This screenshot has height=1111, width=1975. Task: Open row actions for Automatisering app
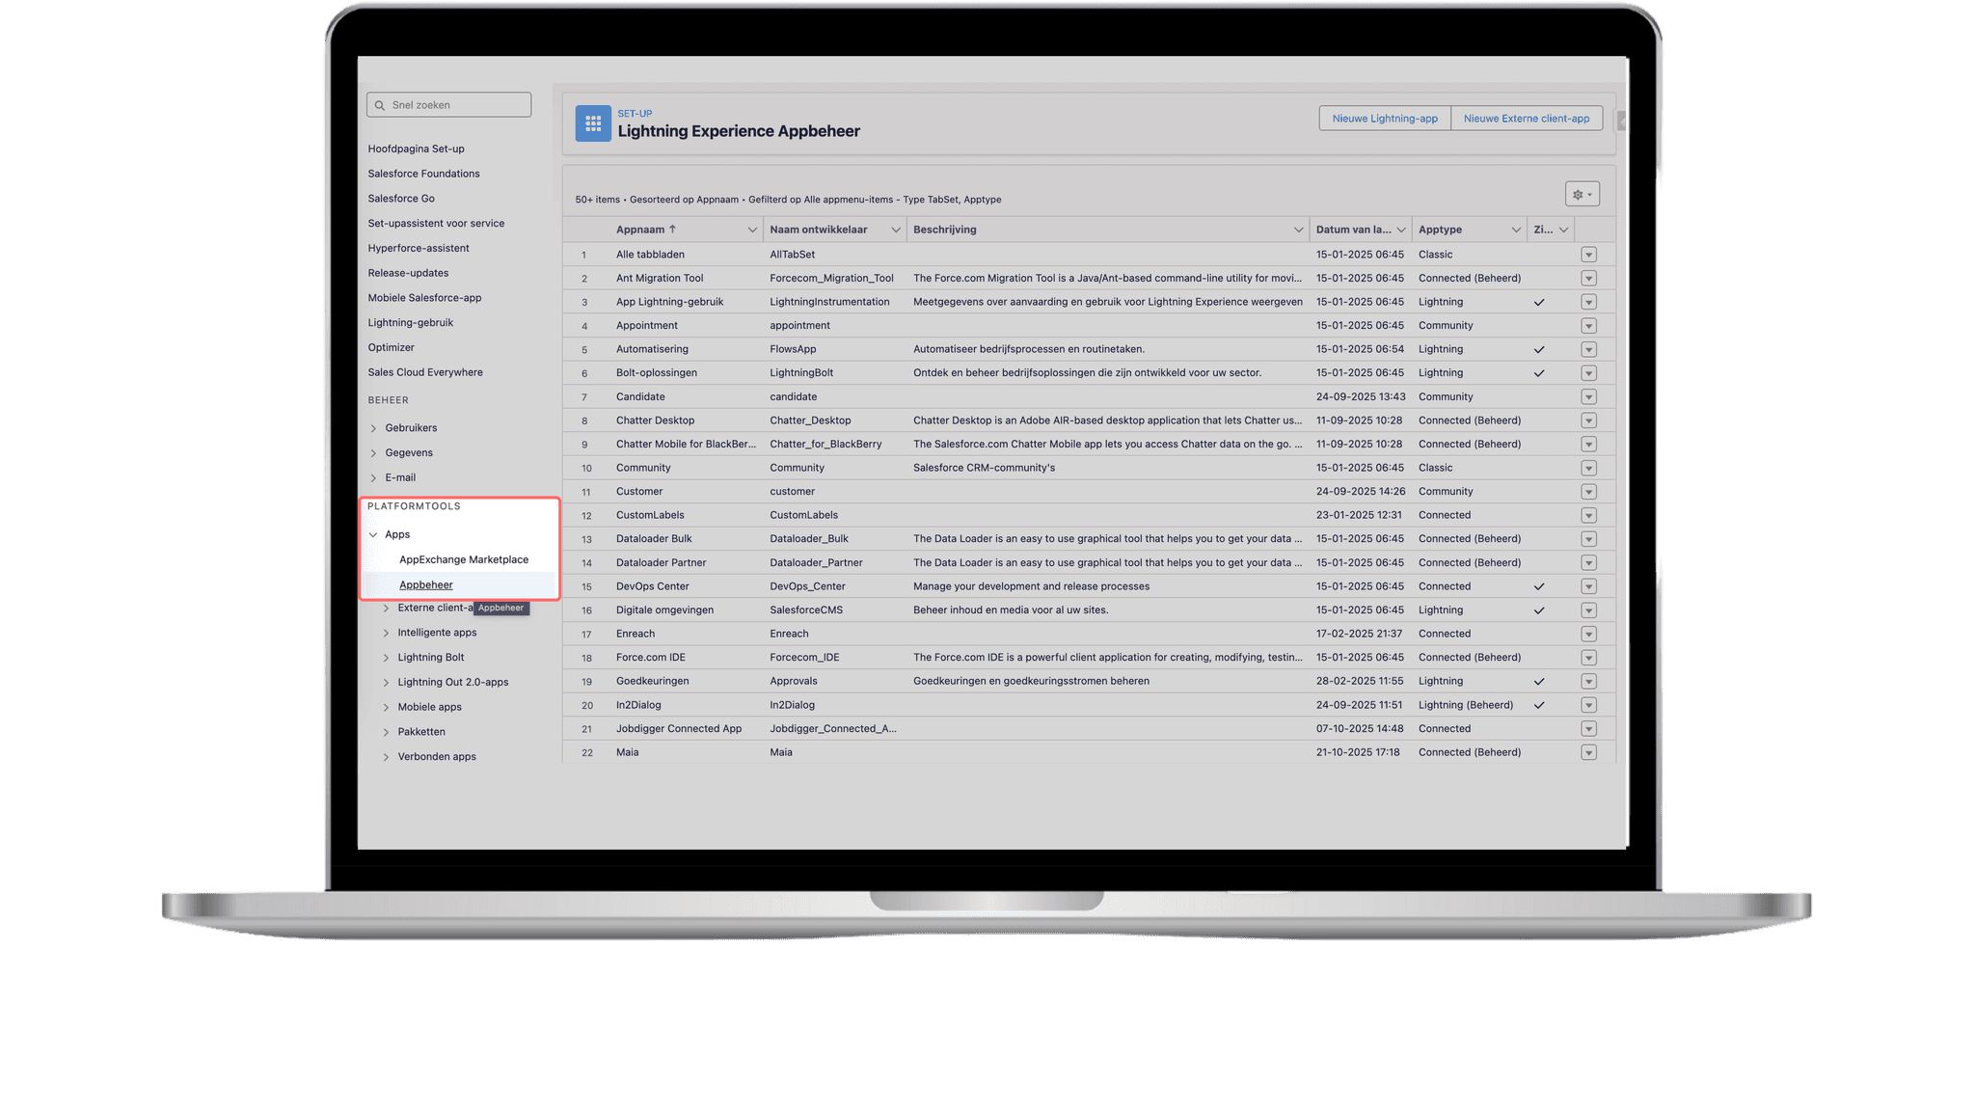tap(1588, 349)
